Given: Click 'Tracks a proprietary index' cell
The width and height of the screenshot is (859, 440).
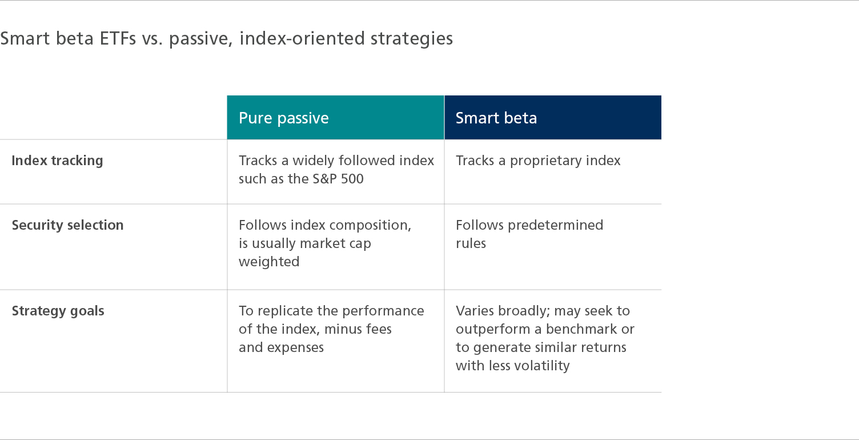Looking at the screenshot, I should [x=538, y=161].
